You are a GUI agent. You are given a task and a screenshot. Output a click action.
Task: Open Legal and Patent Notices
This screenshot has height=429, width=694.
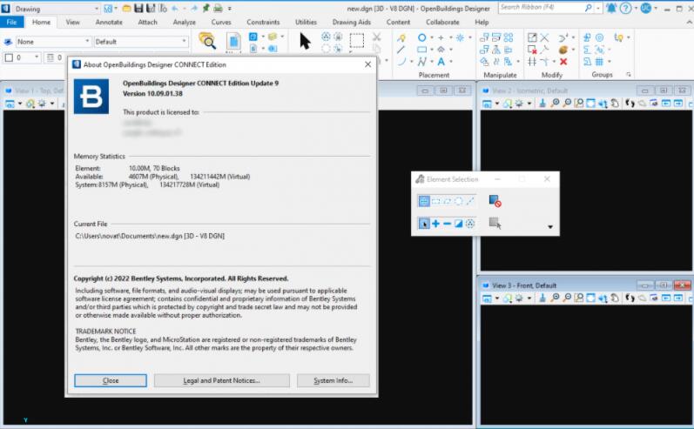click(x=222, y=380)
